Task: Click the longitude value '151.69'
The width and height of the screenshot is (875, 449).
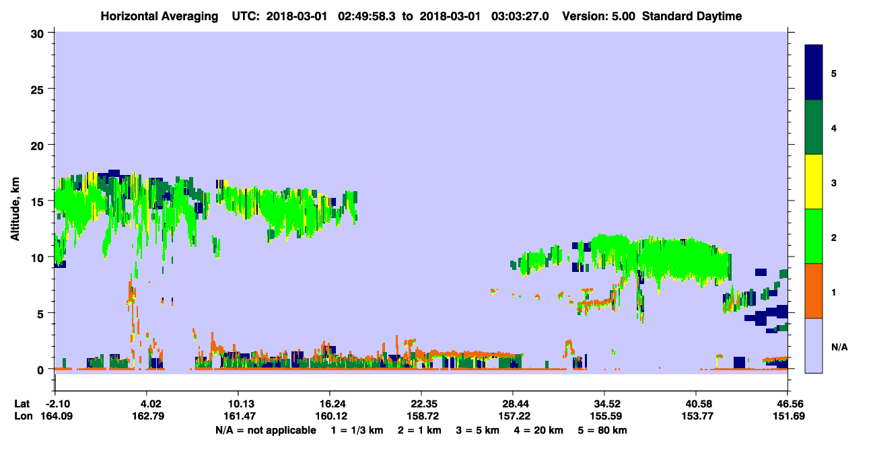Action: click(788, 417)
